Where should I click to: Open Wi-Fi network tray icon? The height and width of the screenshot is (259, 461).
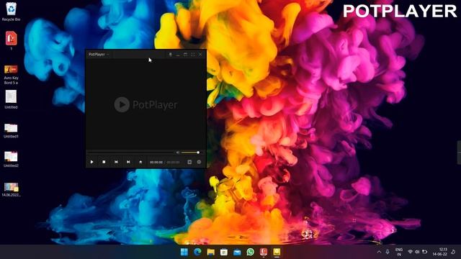[410, 252]
